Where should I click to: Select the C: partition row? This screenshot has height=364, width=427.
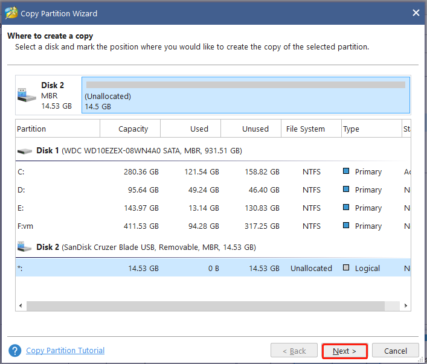pyautogui.click(x=213, y=172)
